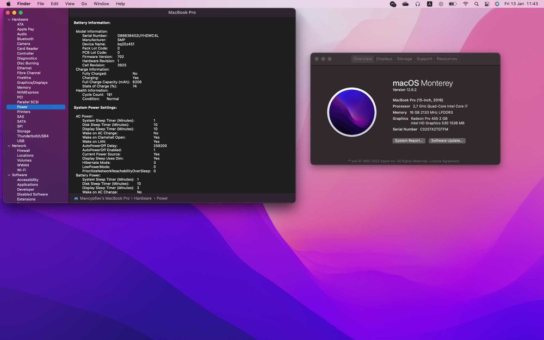Click the System Report button
544x340 pixels.
click(x=409, y=140)
